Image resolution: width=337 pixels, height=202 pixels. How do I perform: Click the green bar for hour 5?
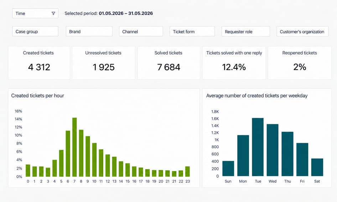pyautogui.click(x=61, y=163)
